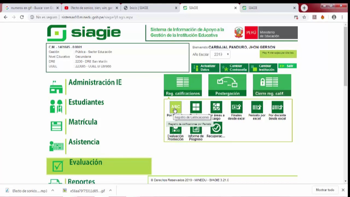Open the Matrícula menu

83,122
